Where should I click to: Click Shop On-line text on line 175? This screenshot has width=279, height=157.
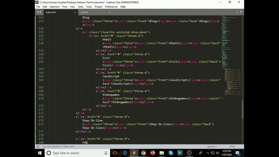click(92, 120)
